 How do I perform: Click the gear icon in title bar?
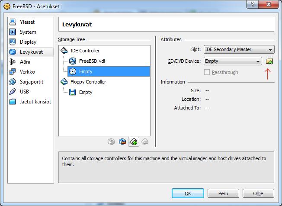tap(7, 6)
